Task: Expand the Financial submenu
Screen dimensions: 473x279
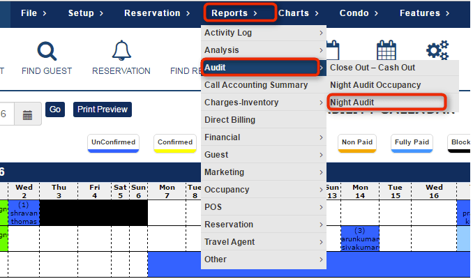Action: pyautogui.click(x=264, y=137)
